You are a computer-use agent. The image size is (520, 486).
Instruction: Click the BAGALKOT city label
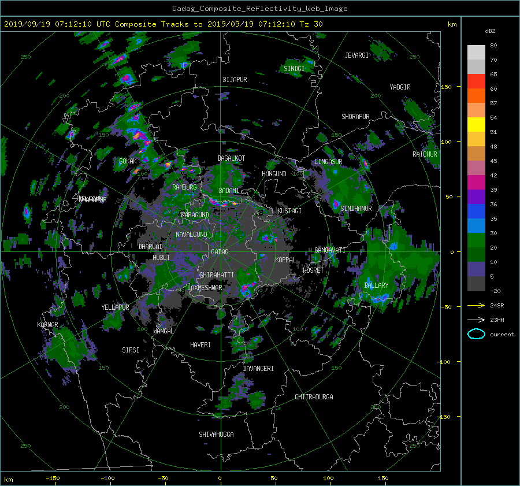click(x=231, y=158)
